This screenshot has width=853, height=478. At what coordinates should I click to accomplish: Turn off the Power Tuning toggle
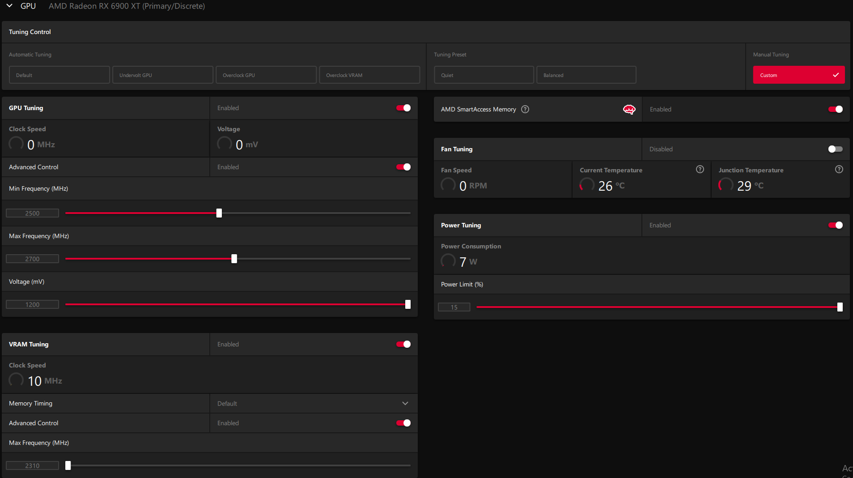835,225
